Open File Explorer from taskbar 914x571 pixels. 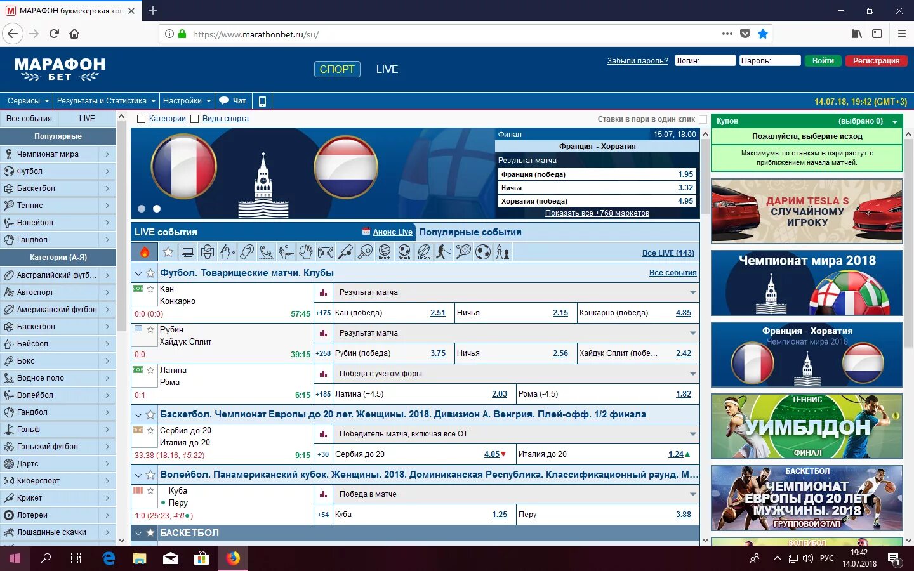coord(139,558)
